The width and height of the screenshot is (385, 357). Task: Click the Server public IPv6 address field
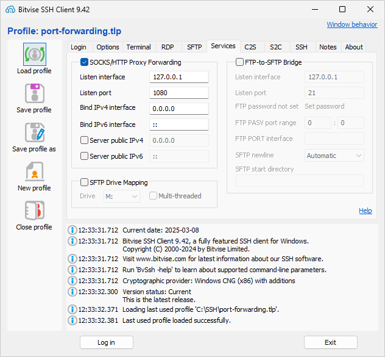tap(179, 156)
